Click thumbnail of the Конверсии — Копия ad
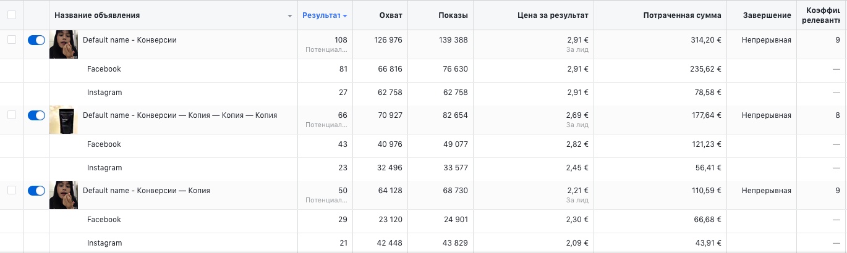Viewport: 847px width, 253px height. pos(64,195)
